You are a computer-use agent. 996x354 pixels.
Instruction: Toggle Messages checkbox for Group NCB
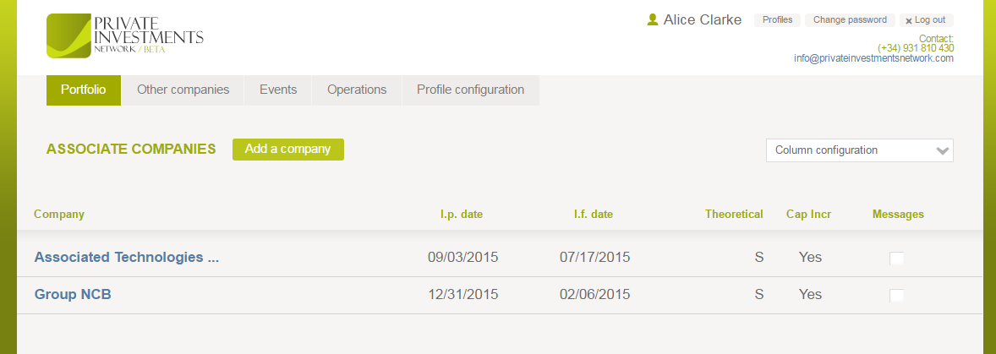[x=896, y=295]
